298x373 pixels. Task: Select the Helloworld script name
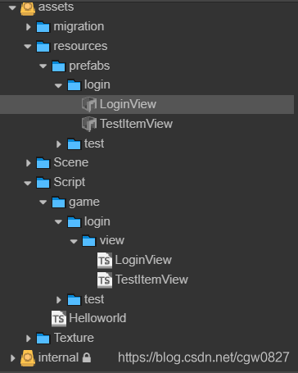[97, 318]
